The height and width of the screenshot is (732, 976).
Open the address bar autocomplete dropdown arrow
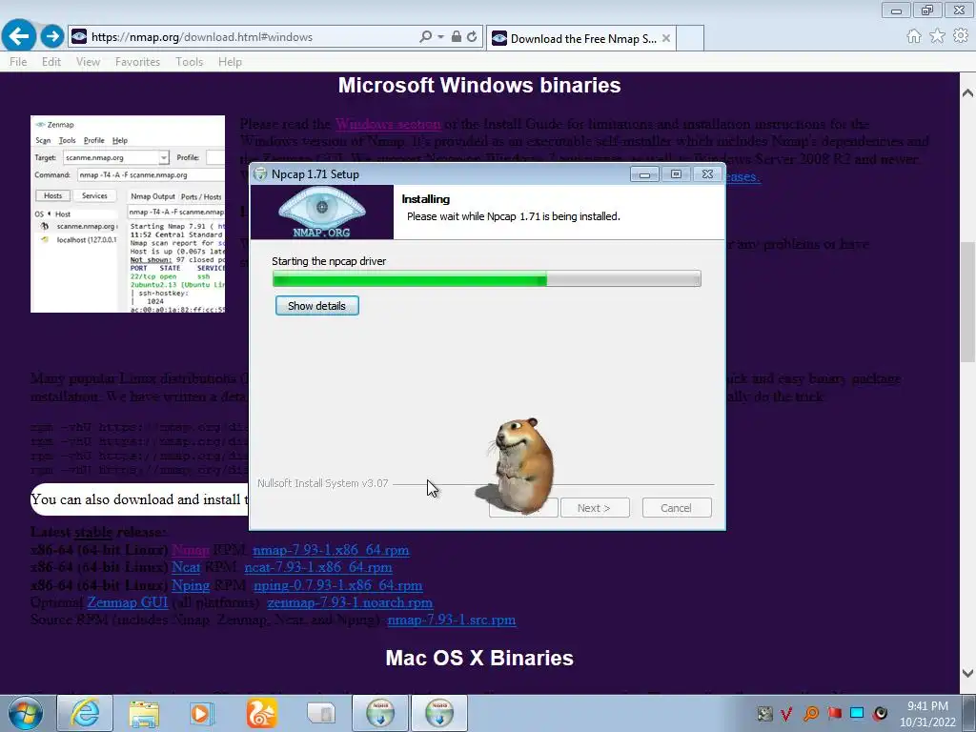440,37
